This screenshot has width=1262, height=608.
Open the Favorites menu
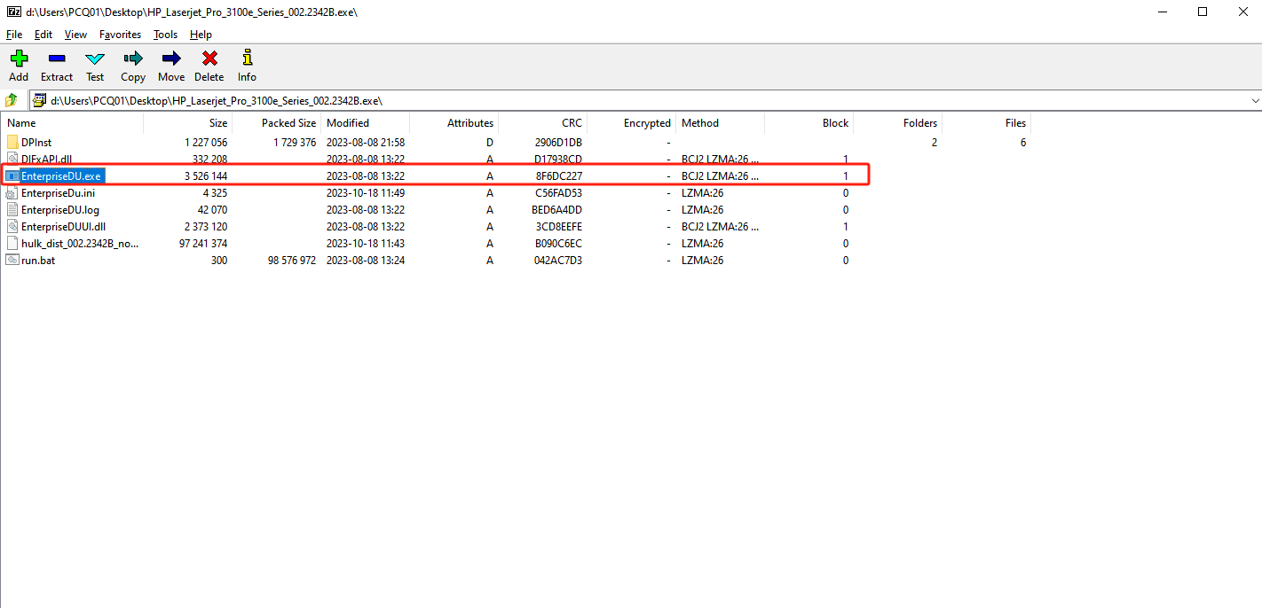120,35
